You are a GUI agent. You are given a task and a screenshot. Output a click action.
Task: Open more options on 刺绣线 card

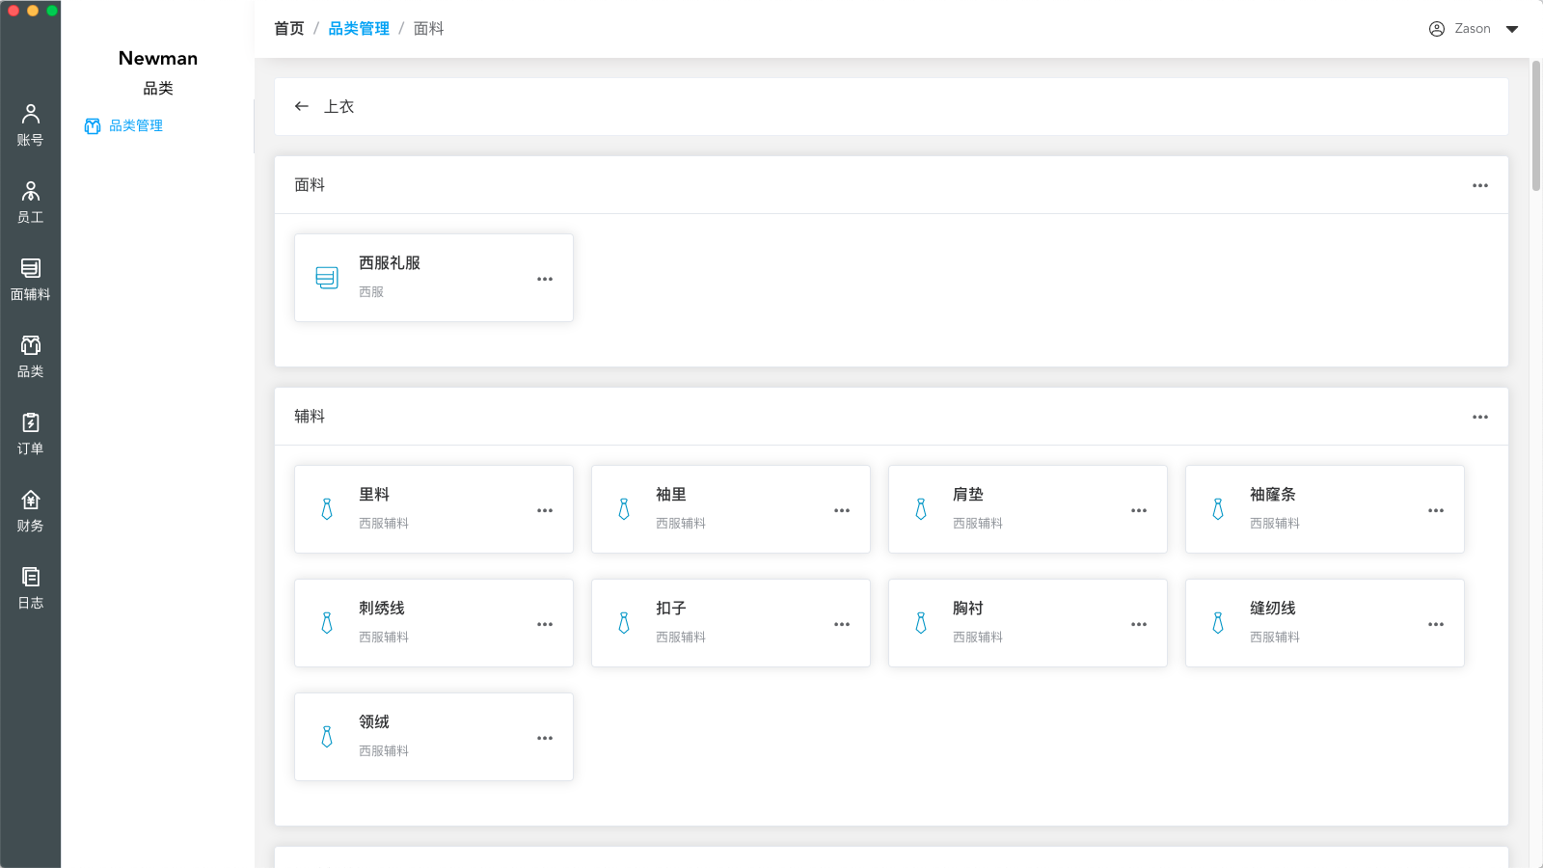coord(545,624)
